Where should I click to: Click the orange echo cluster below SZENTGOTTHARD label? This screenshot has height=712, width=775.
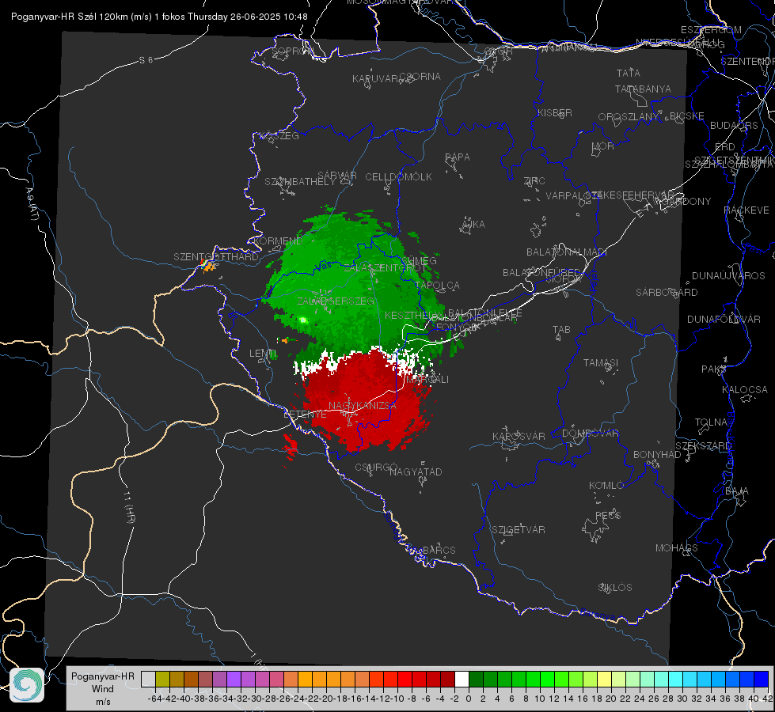[210, 267]
